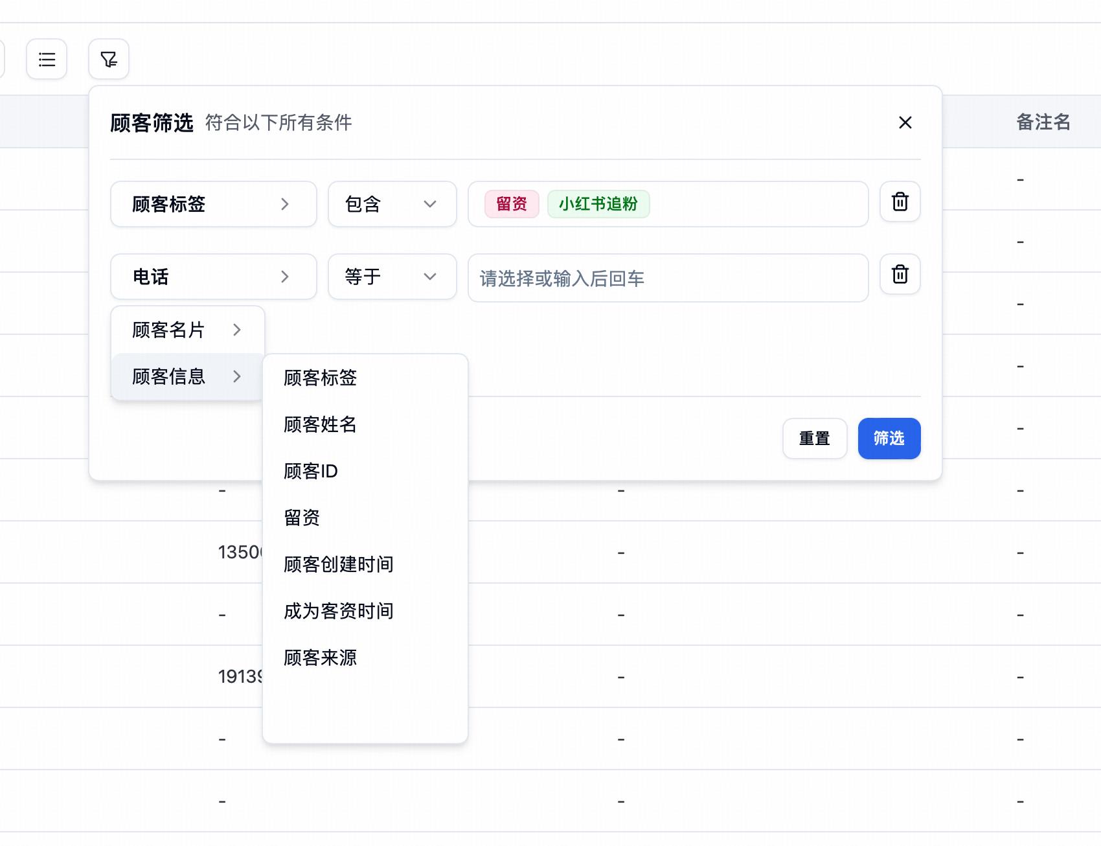Screen dimensions: 1101x846
Task: Open the 包含 operator dropdown
Action: click(x=392, y=204)
